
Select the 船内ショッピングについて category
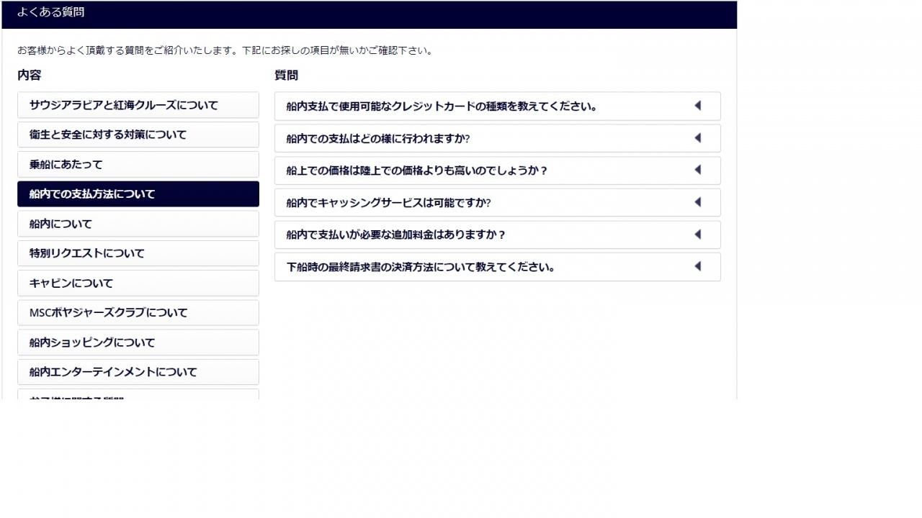138,342
